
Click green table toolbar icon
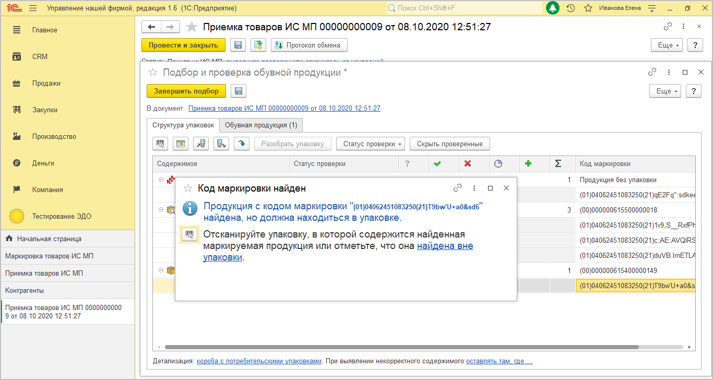coord(181,144)
